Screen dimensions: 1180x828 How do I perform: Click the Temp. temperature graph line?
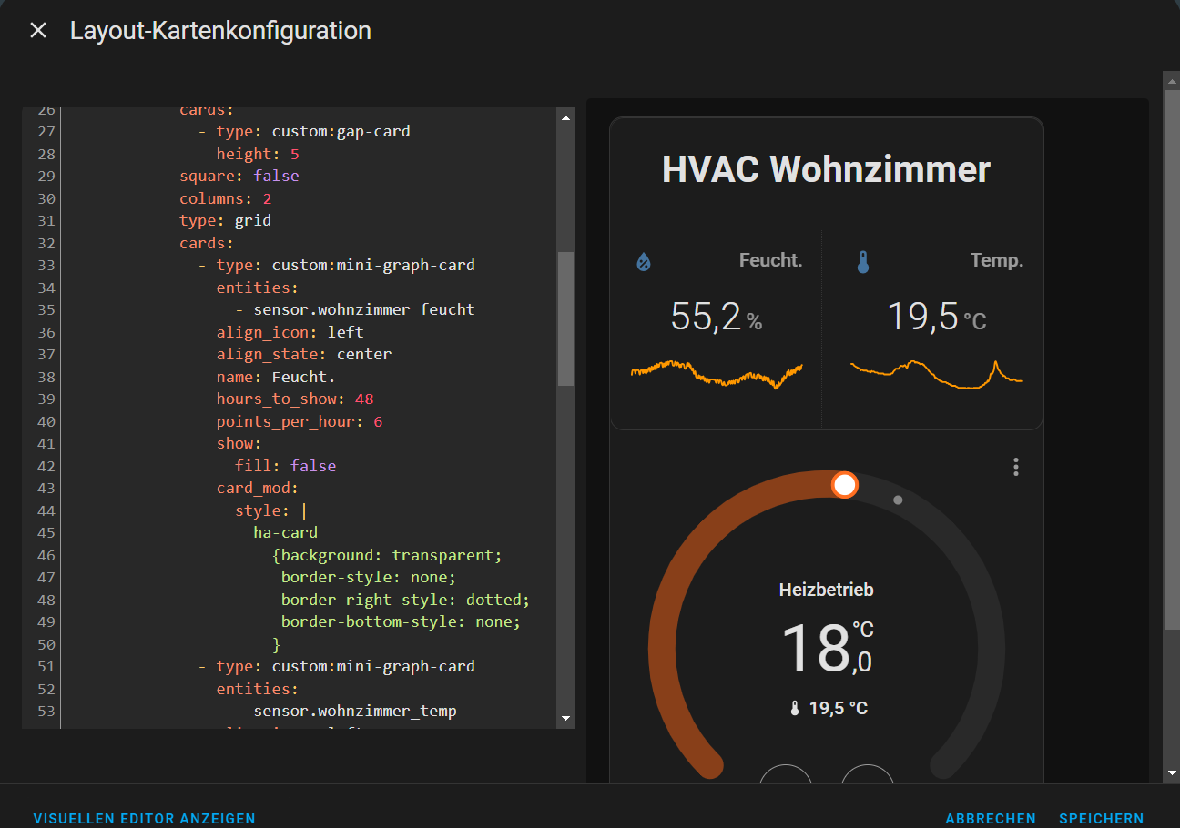coord(937,375)
